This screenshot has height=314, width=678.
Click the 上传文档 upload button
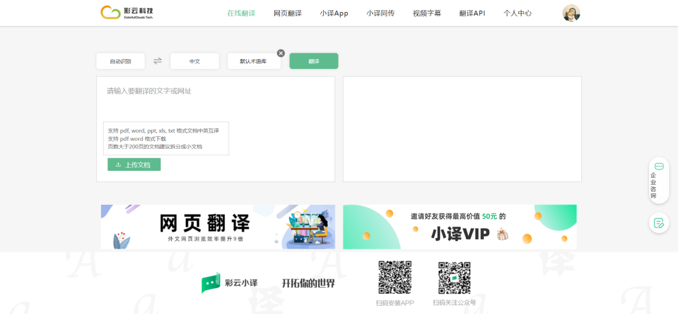(134, 165)
